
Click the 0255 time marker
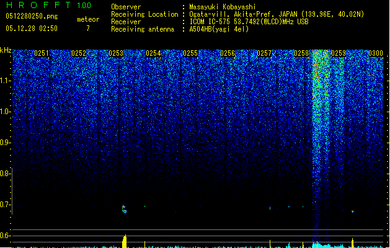tap(190, 53)
